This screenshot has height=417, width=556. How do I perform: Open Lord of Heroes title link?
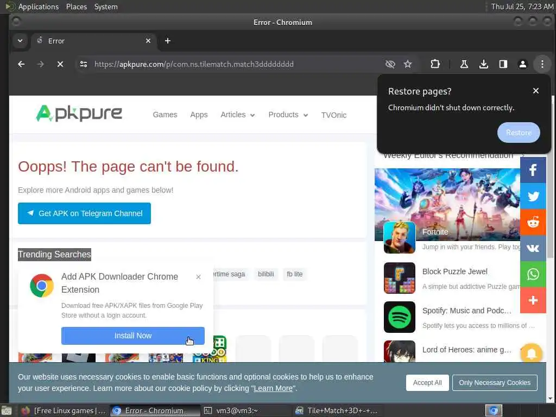tap(466, 350)
